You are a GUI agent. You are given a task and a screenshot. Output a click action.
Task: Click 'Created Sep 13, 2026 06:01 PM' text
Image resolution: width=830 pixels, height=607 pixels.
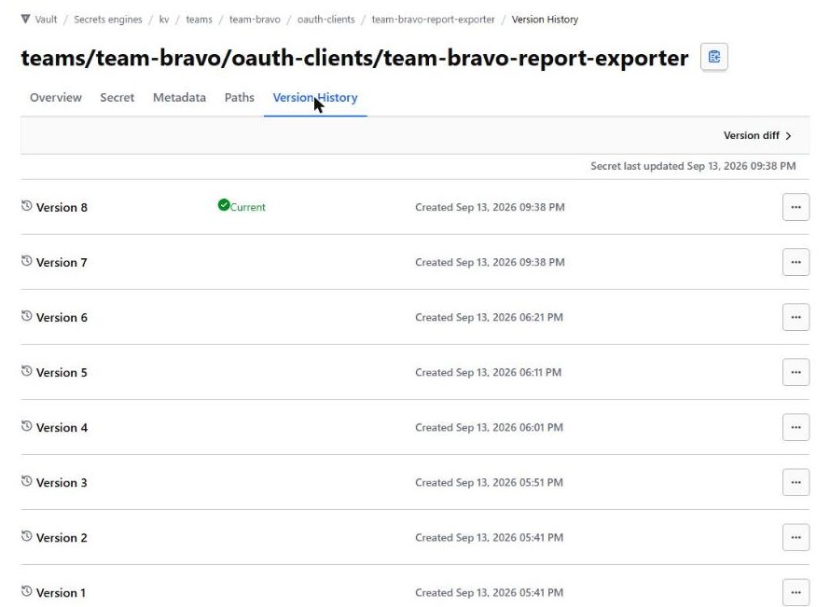coord(489,427)
